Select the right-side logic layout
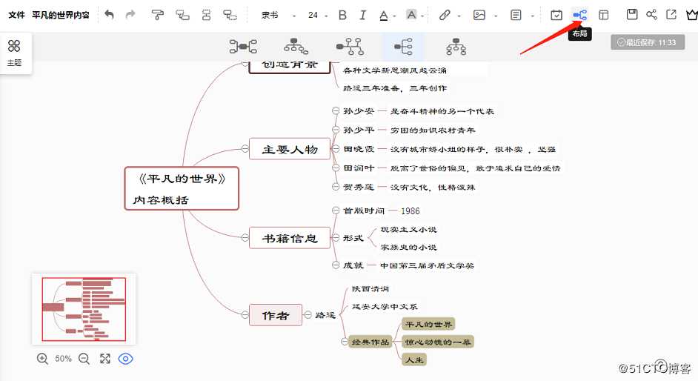 [403, 46]
